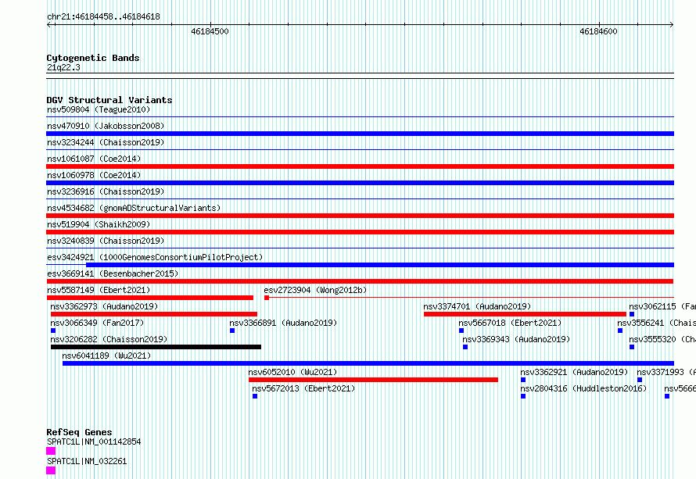Click the nsv509804 (Teague2010) variant label

pos(99,109)
